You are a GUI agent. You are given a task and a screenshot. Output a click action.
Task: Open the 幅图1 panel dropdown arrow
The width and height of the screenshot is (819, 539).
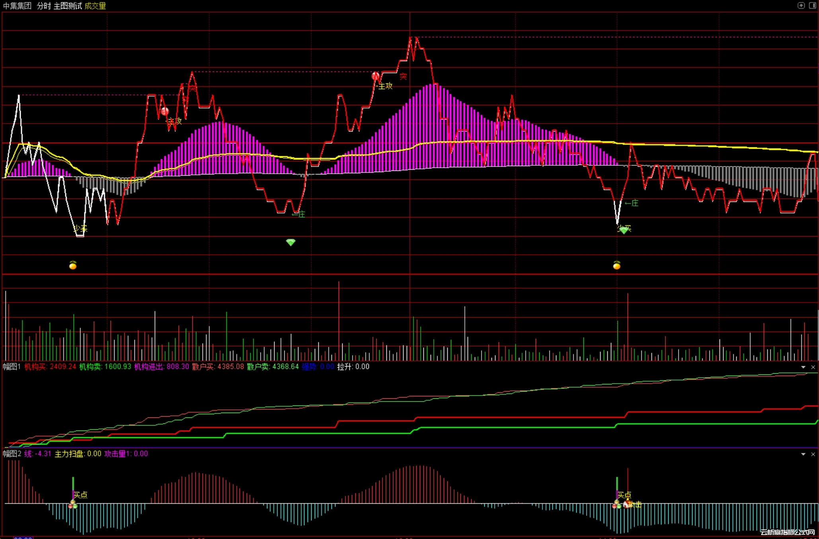click(x=803, y=367)
